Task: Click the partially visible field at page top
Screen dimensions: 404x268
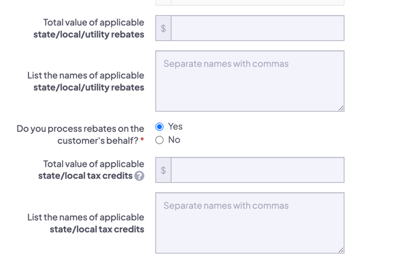Action: click(x=250, y=2)
